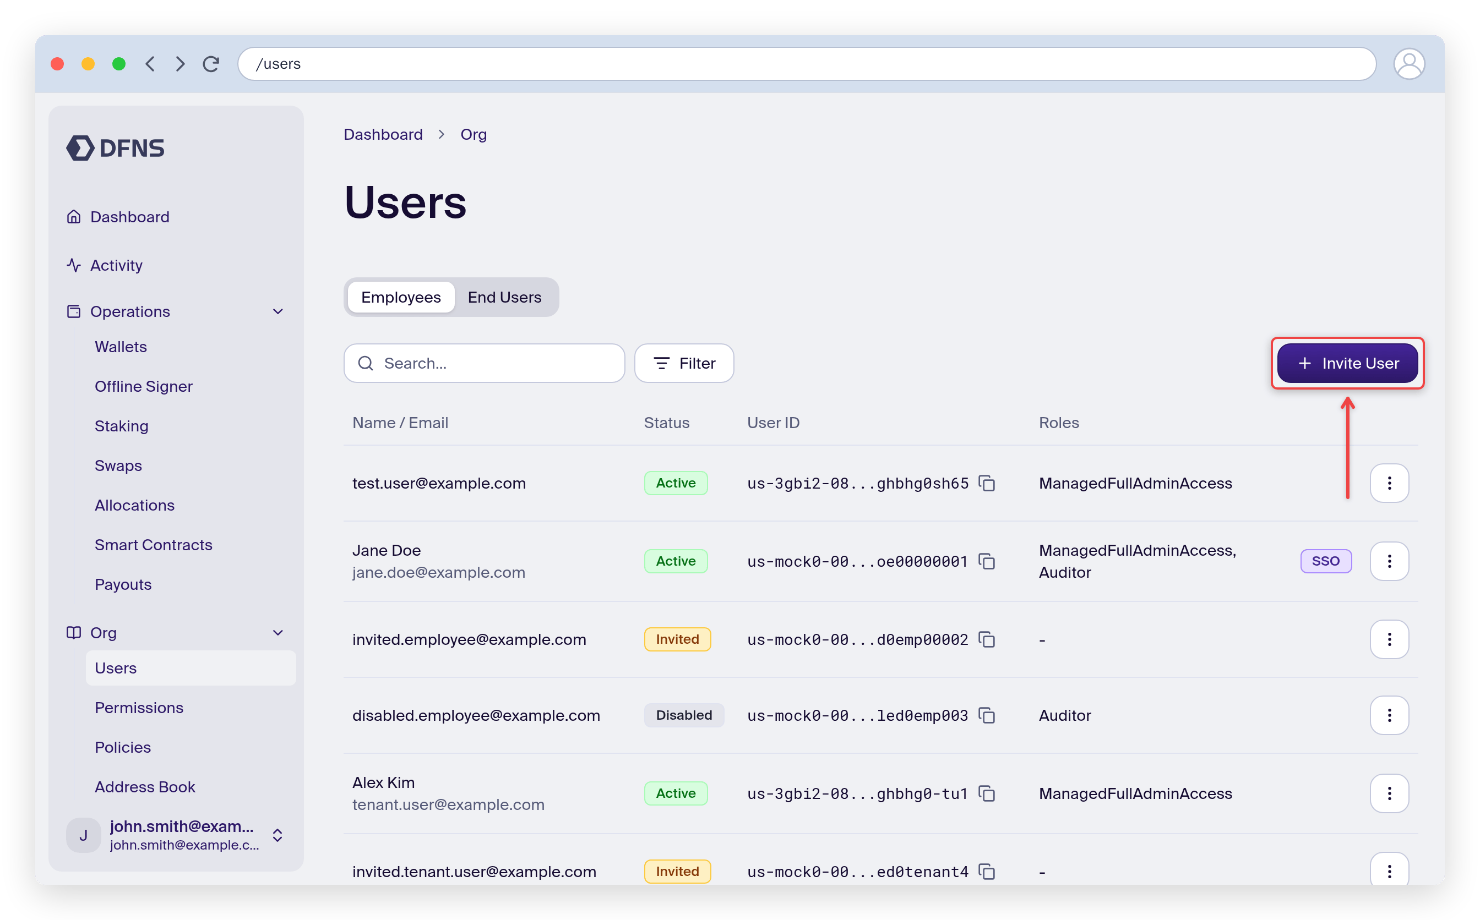The width and height of the screenshot is (1480, 920).
Task: Click the J avatar in sidebar footer
Action: 83,835
